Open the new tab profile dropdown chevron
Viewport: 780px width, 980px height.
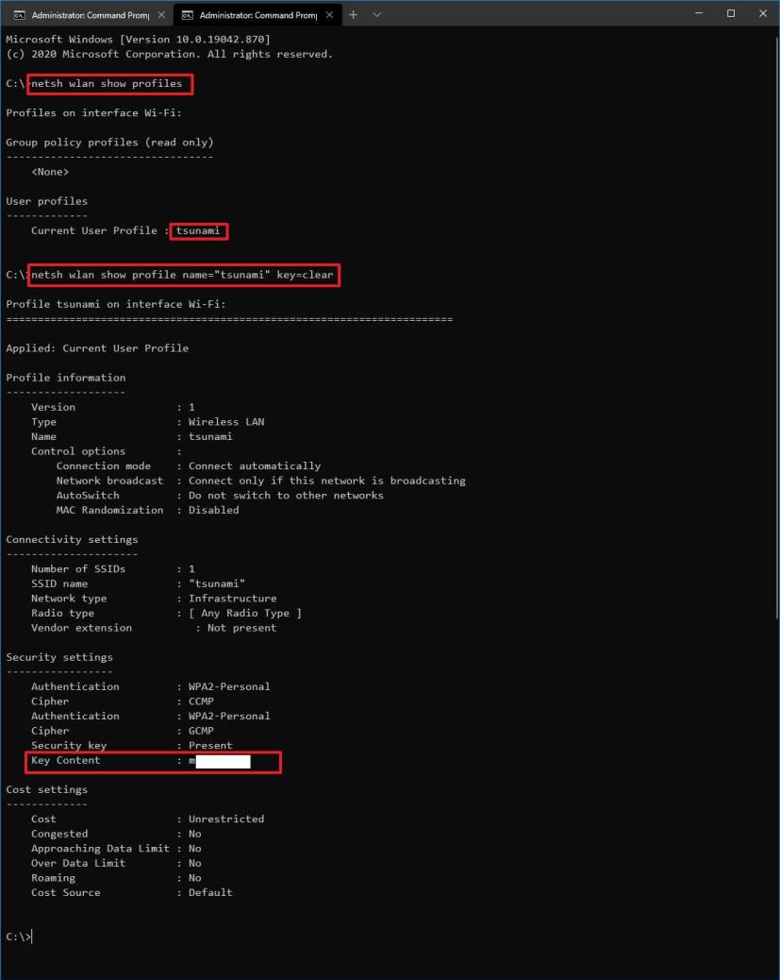[374, 14]
